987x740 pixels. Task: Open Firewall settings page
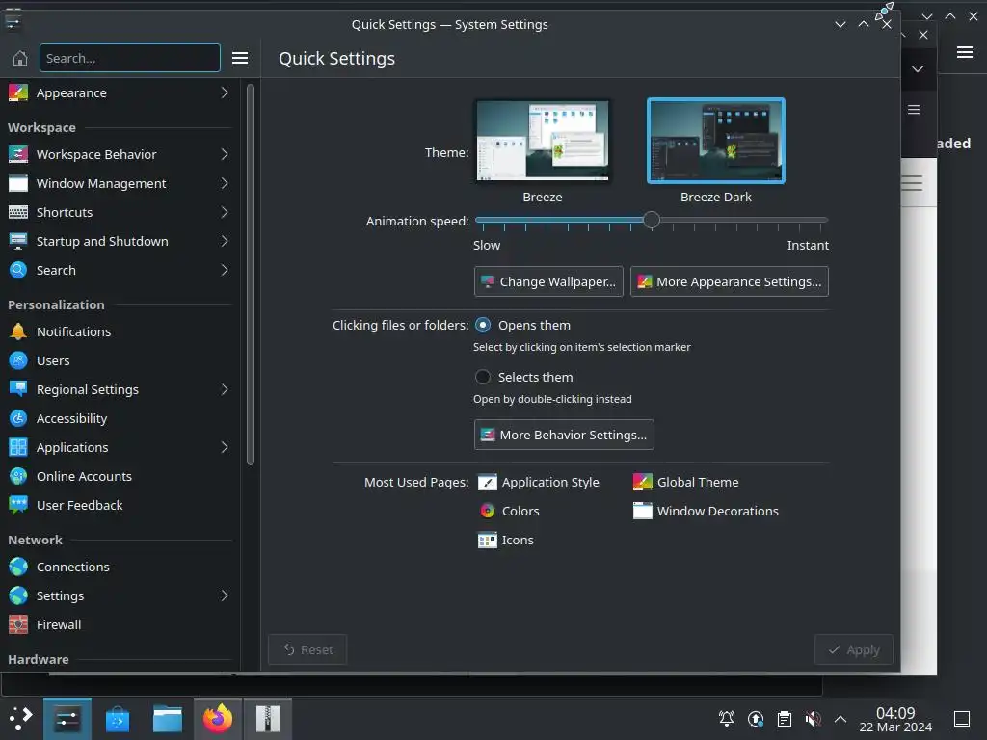pos(120,624)
